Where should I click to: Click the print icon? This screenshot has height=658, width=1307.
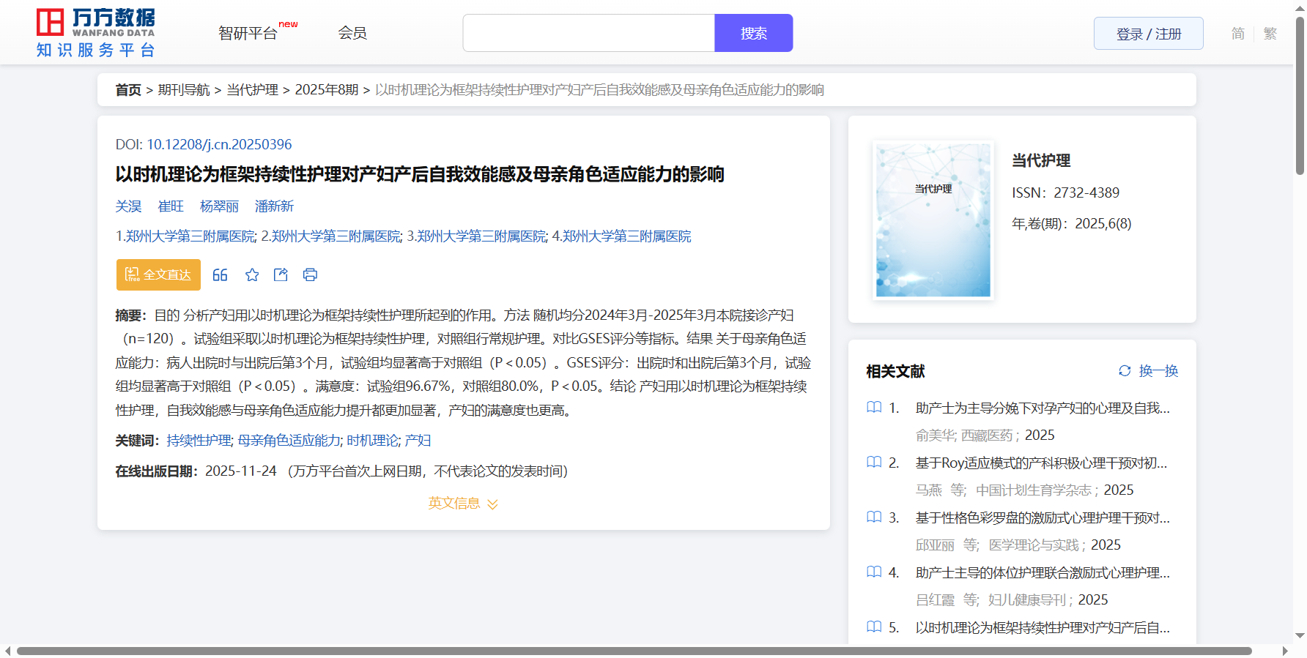310,274
